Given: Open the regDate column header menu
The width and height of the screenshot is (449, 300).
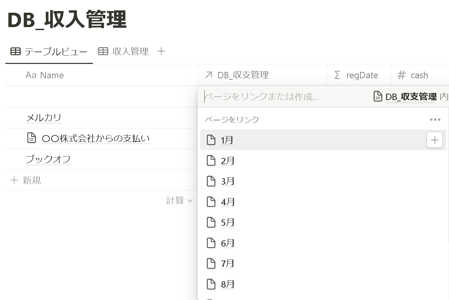Looking at the screenshot, I should tap(362, 75).
